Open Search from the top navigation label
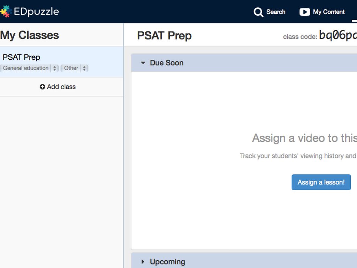The height and width of the screenshot is (268, 357). click(276, 12)
